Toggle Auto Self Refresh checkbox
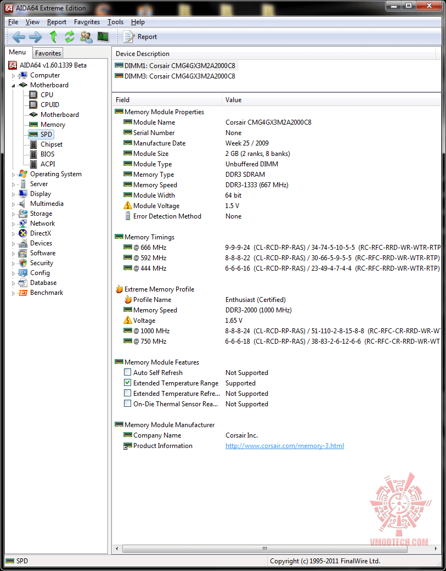Image resolution: width=446 pixels, height=571 pixels. (127, 373)
